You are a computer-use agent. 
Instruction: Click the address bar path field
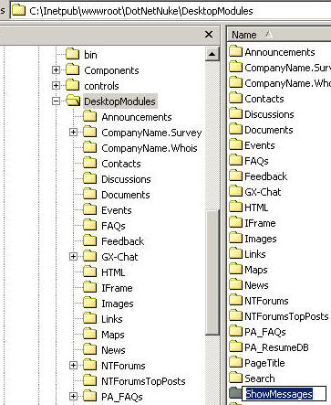click(171, 11)
